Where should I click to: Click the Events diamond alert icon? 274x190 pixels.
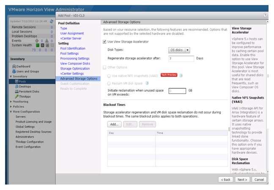point(37,41)
